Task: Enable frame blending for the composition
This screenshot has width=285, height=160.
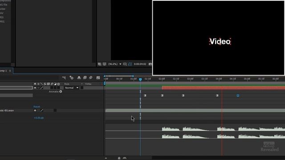Action: pos(85,78)
